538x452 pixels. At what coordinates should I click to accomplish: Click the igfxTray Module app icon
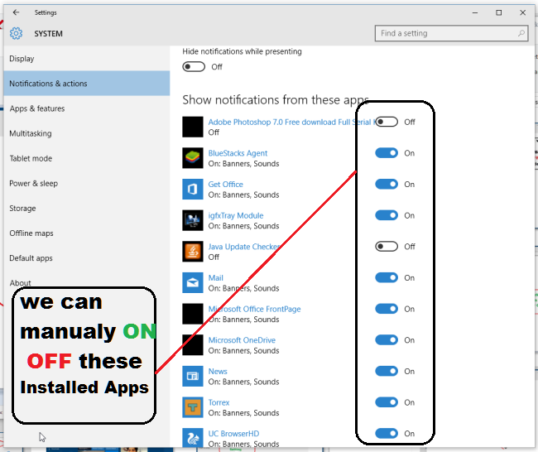pos(193,220)
